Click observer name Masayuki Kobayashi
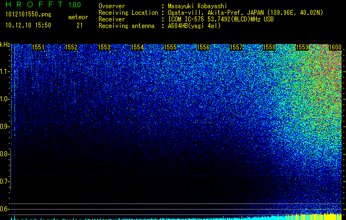The height and width of the screenshot is (220, 346). [197, 6]
